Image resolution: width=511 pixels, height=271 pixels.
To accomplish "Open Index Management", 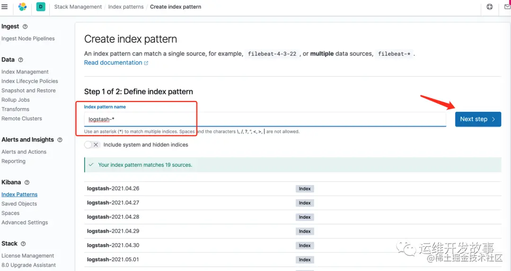I will tap(25, 72).
